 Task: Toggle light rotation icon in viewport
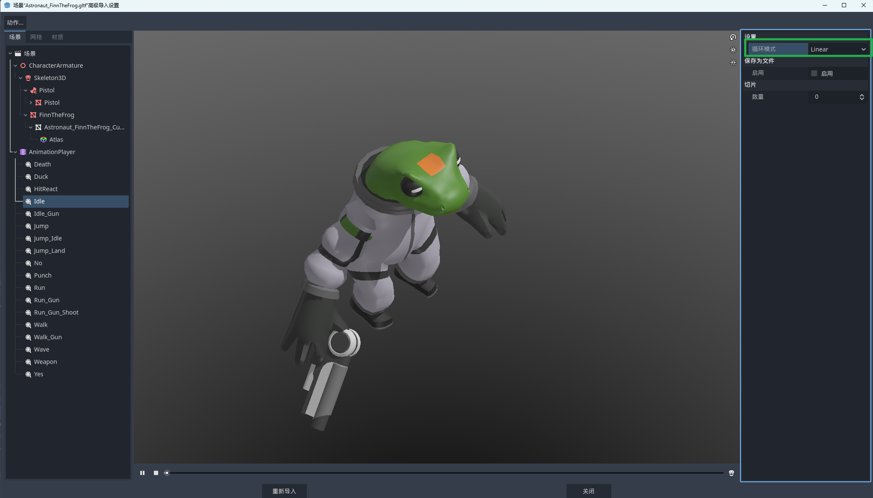(x=733, y=37)
